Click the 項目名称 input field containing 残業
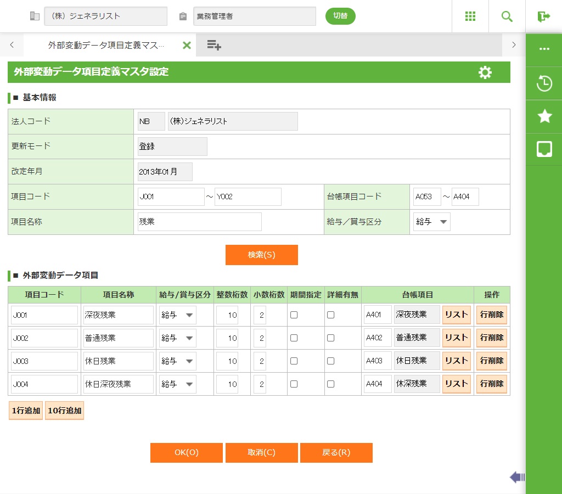562x494 pixels. pos(199,222)
